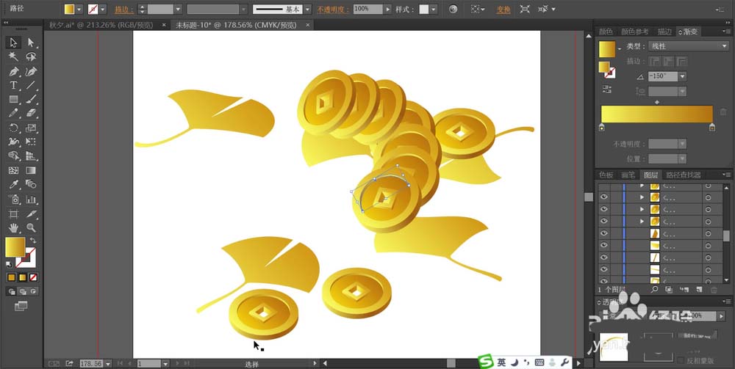Switch to the 颜色参考 panel tab

[635, 32]
